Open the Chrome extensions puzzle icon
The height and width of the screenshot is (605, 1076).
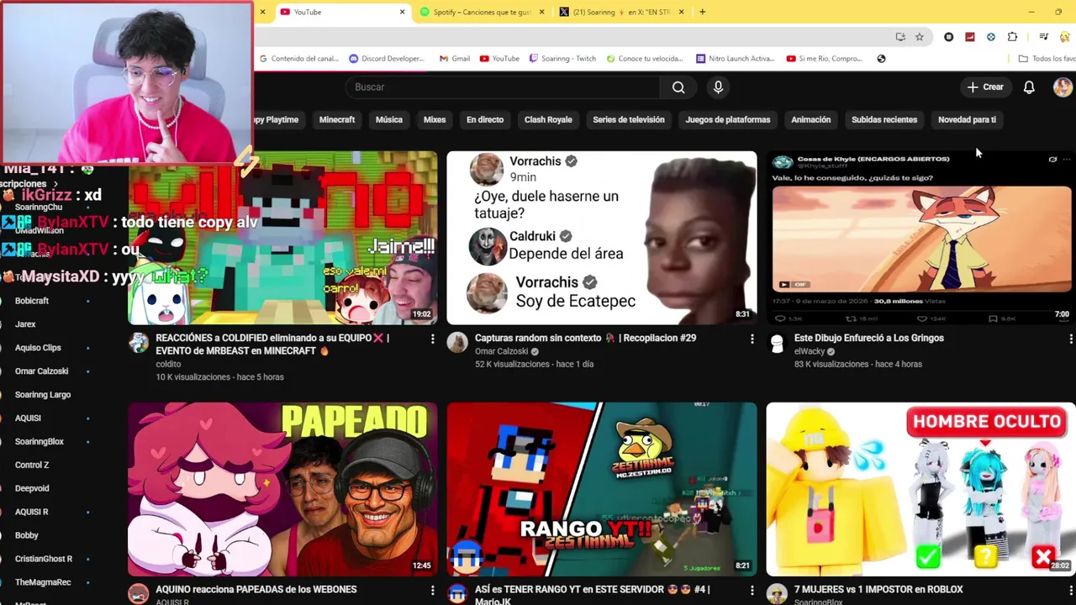[x=1012, y=37]
